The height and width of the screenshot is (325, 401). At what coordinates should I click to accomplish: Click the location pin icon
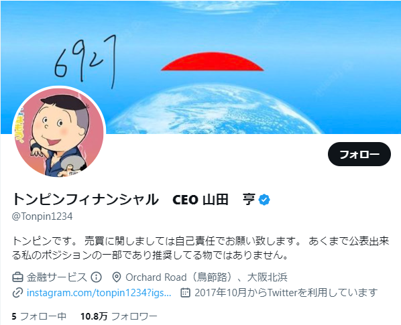pyautogui.click(x=117, y=277)
